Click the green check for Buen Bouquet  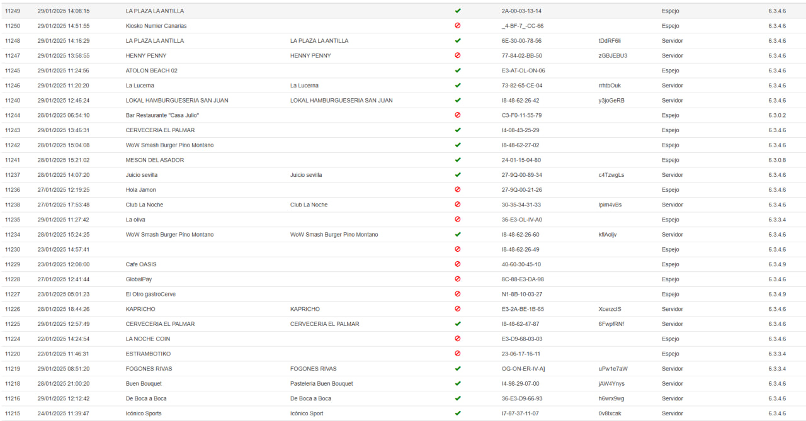458,383
